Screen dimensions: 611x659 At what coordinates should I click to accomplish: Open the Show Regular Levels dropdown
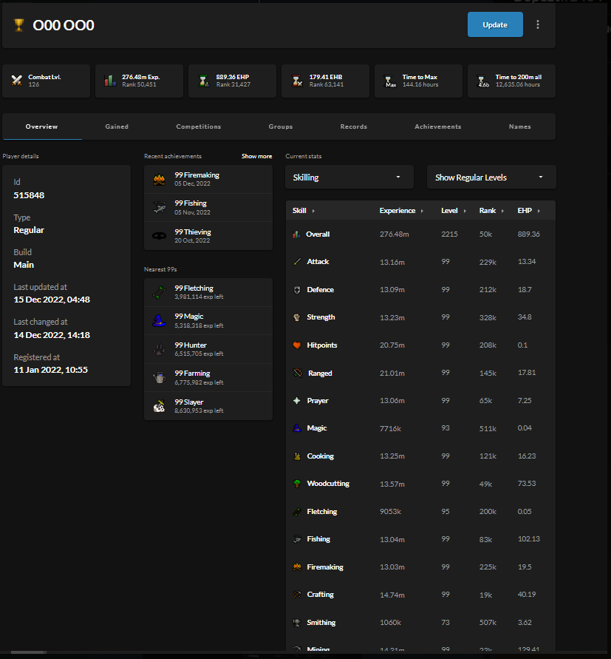491,178
